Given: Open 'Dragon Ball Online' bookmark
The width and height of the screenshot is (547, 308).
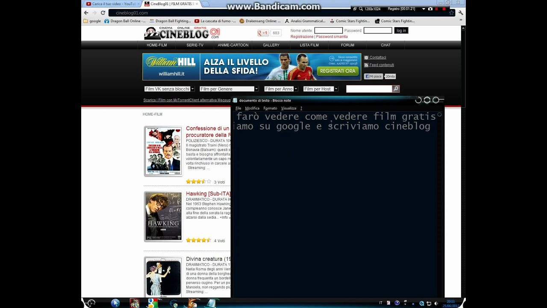Looking at the screenshot, I should [125, 21].
